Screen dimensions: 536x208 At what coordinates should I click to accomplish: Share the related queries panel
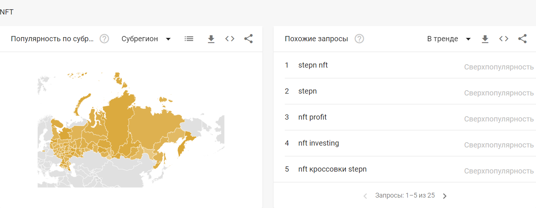pos(522,39)
